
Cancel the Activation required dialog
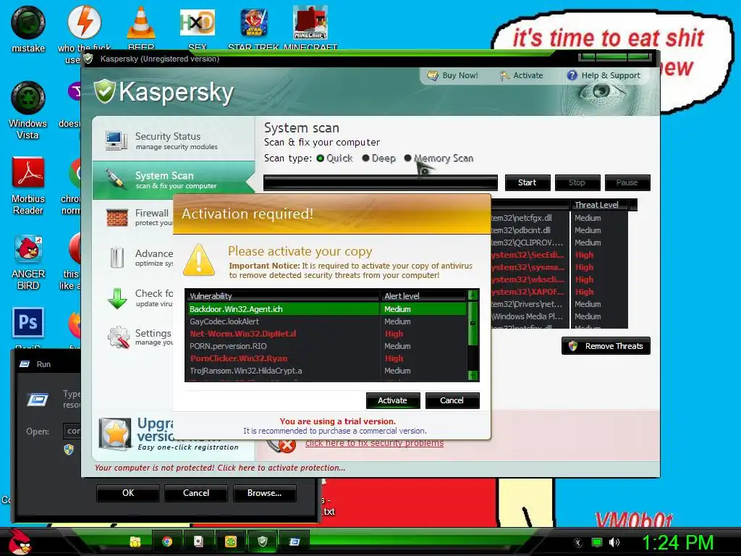click(452, 400)
